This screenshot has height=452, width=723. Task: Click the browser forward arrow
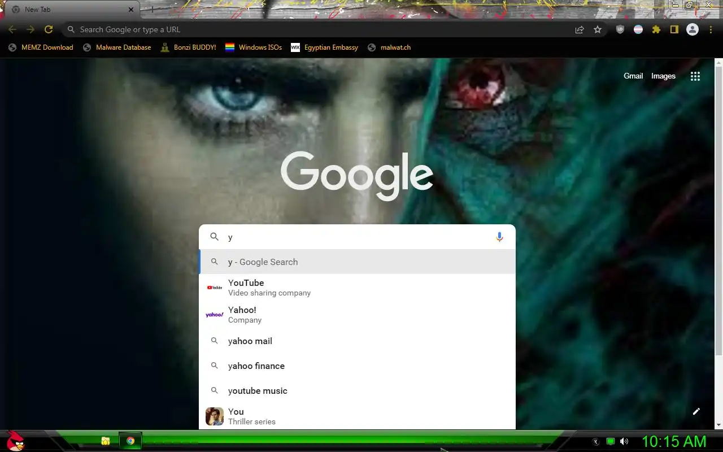(31, 29)
